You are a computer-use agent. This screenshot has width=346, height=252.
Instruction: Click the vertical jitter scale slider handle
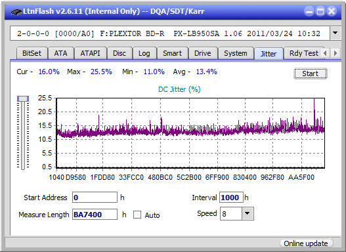pos(23,98)
